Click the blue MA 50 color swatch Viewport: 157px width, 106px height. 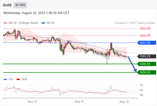pyautogui.click(x=43, y=23)
